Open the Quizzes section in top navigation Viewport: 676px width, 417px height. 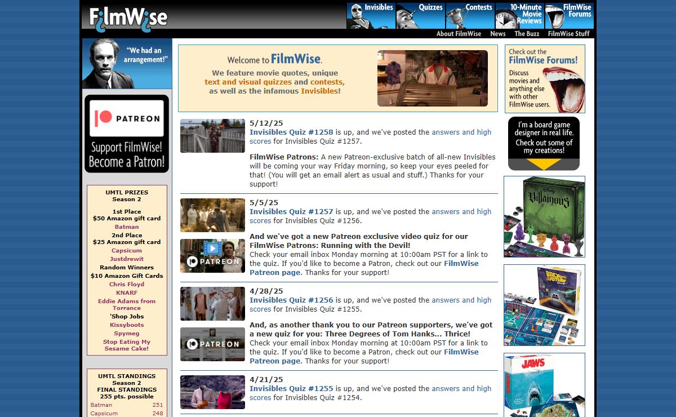pyautogui.click(x=420, y=16)
